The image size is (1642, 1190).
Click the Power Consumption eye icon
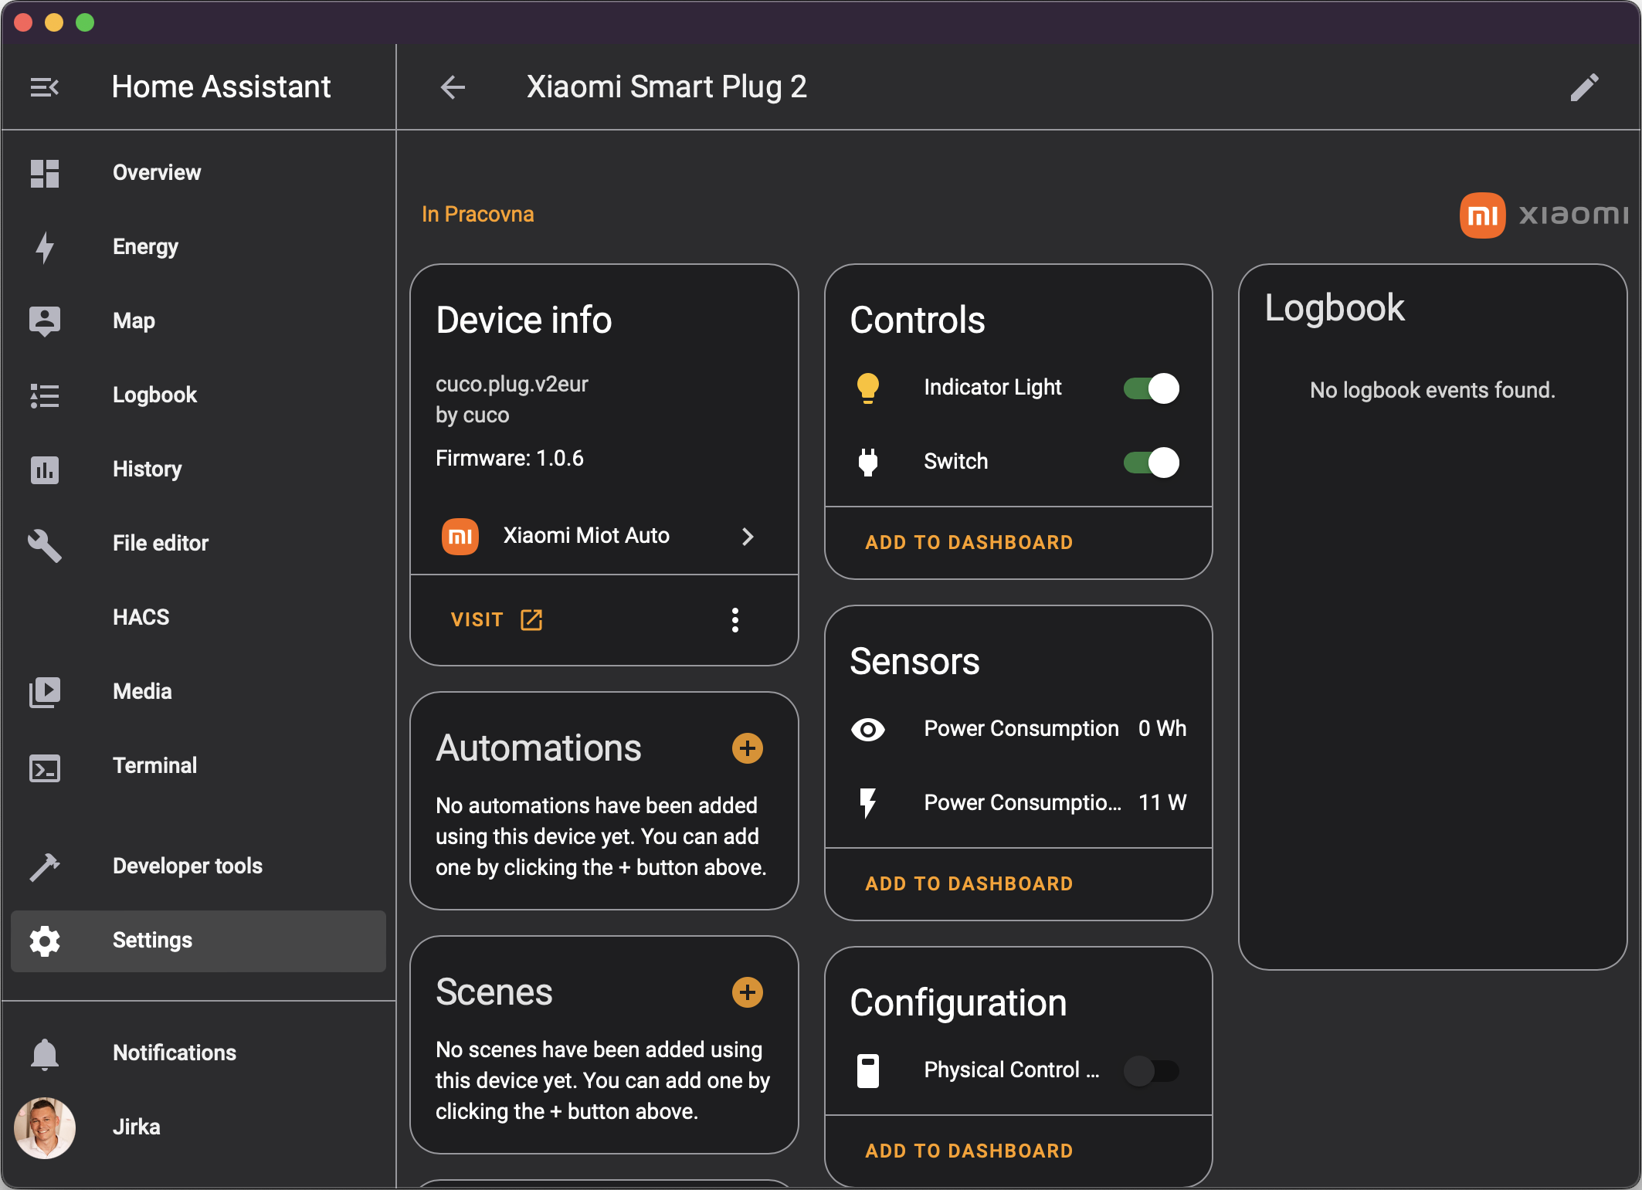[x=868, y=729]
